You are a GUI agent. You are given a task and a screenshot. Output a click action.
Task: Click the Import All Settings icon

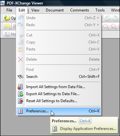20,87
